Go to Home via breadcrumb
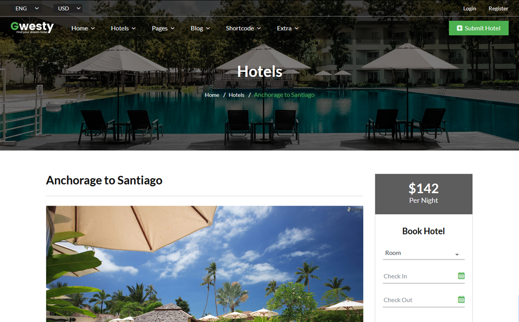This screenshot has height=322, width=519. [x=212, y=95]
